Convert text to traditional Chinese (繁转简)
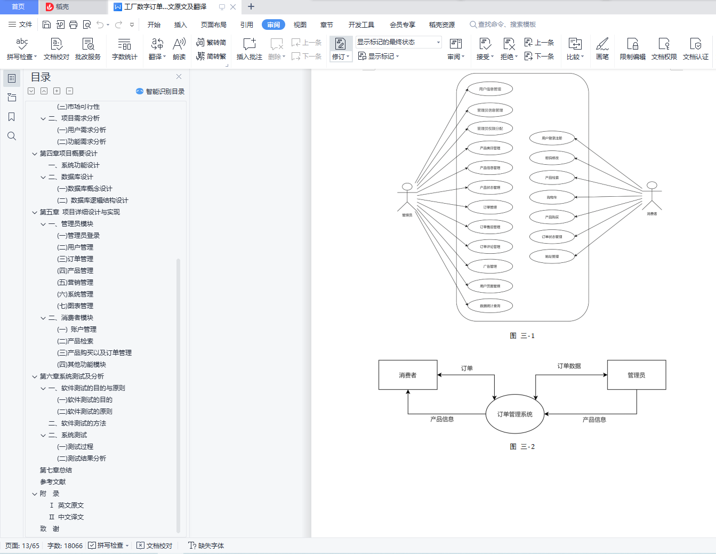The width and height of the screenshot is (716, 554). coord(211,42)
